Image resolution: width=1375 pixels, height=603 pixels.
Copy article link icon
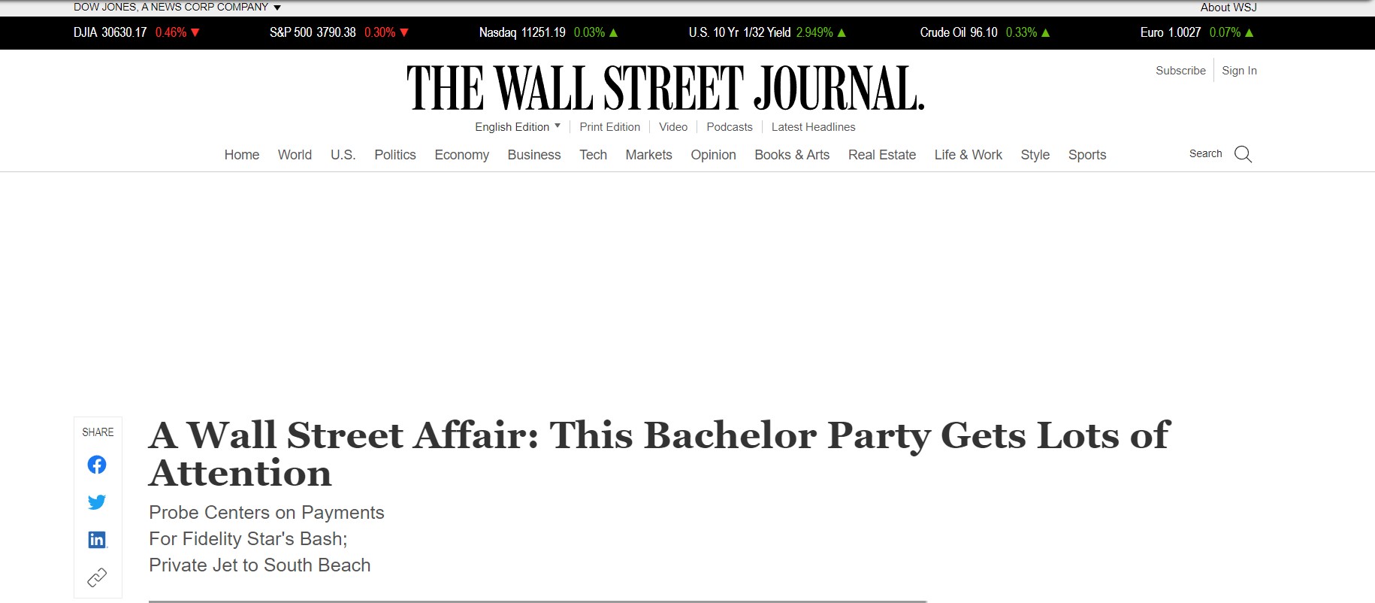coord(97,577)
